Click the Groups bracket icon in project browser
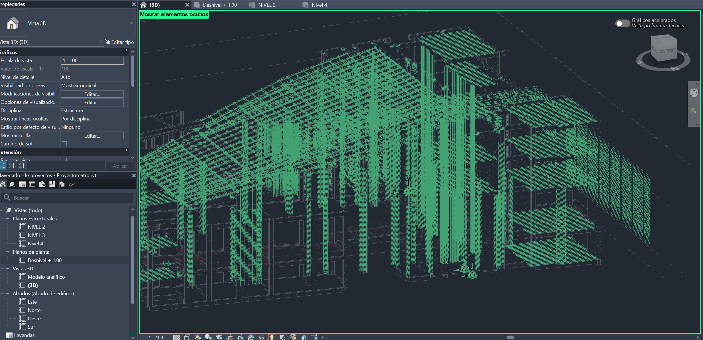The height and width of the screenshot is (340, 703). click(x=62, y=184)
